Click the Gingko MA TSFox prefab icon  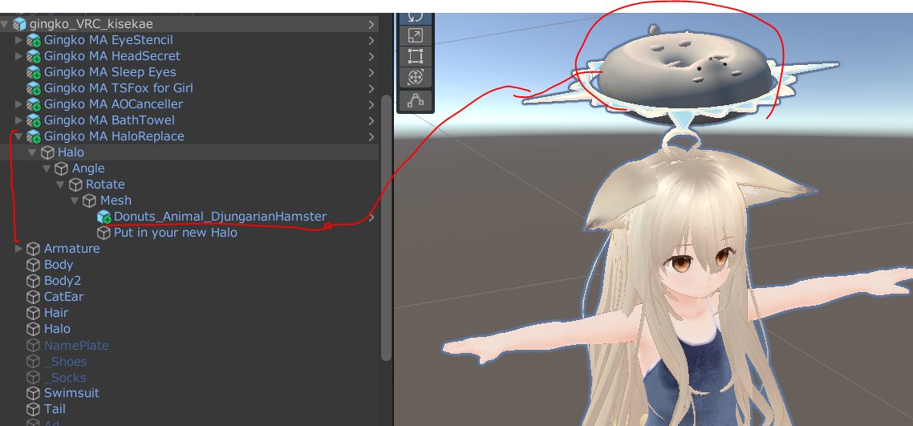point(34,88)
